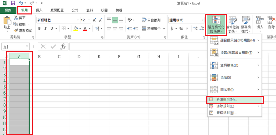
Task: Switch to the 插入 ribbon tab
Action: [39, 10]
